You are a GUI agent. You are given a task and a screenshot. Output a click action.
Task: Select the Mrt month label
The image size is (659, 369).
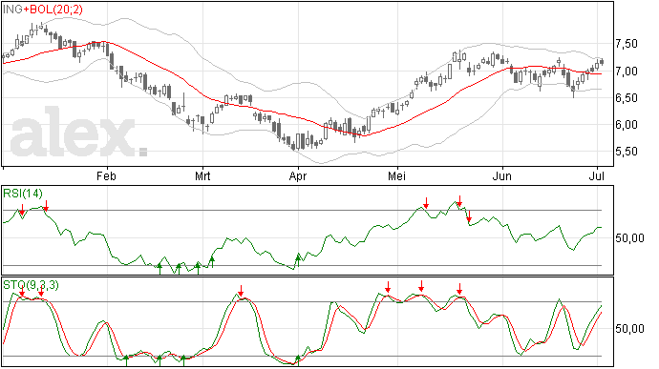[x=202, y=175]
